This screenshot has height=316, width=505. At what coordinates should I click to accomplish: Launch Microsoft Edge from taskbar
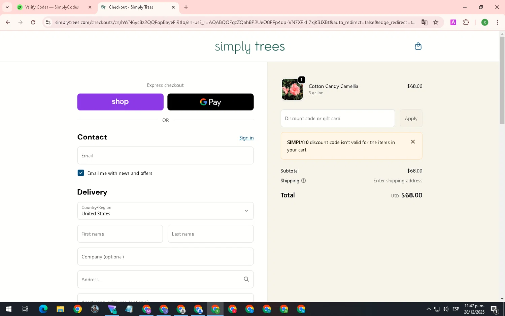click(43, 309)
